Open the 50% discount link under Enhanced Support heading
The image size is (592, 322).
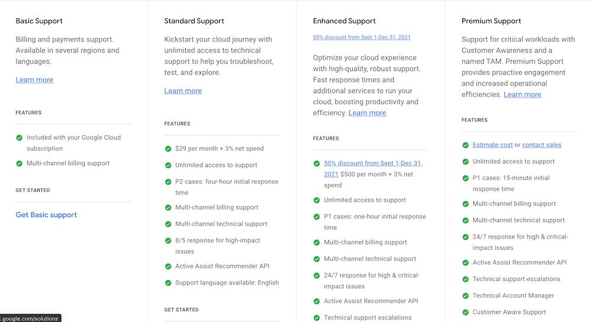362,37
